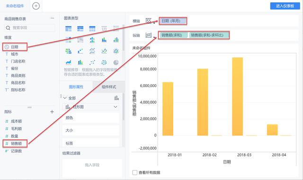Choose the stacked column chart type
This screenshot has width=303, height=180.
click(104, 40)
